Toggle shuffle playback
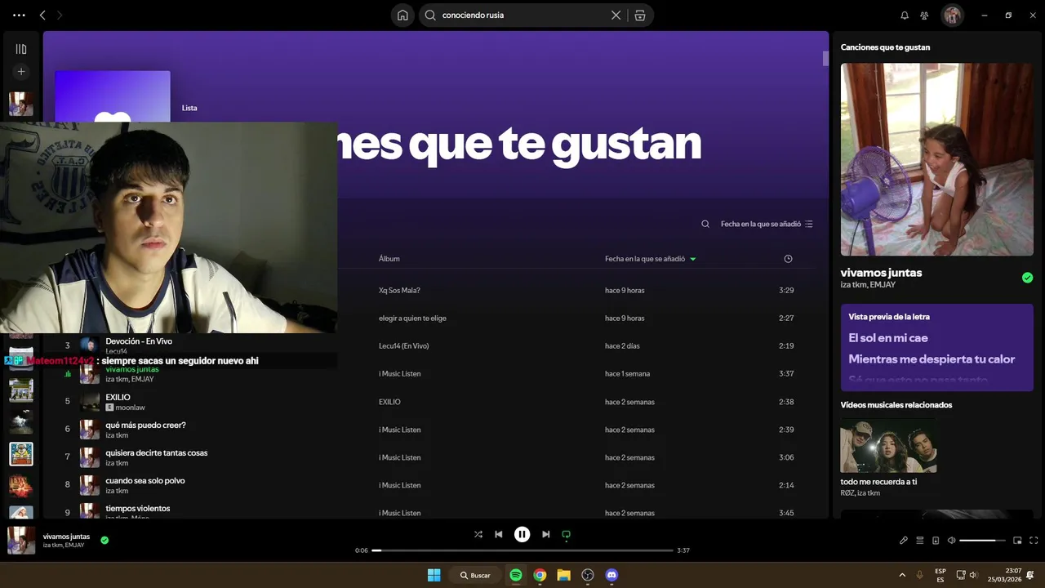Image resolution: width=1045 pixels, height=588 pixels. coord(478,534)
